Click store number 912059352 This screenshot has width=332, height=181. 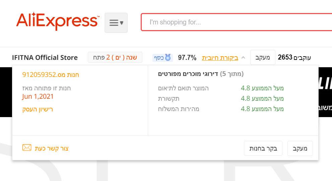point(51,75)
